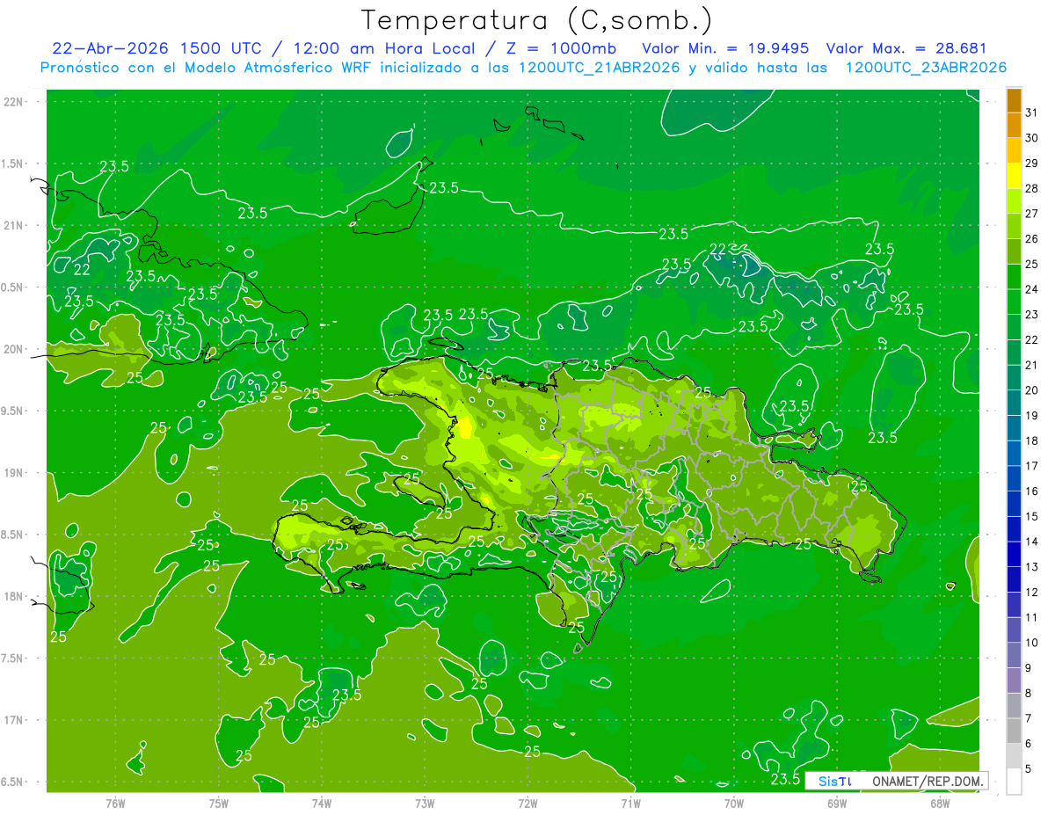Screen dimensions: 1055x815
Task: Click the legend value label 5
Action: (x=1029, y=769)
